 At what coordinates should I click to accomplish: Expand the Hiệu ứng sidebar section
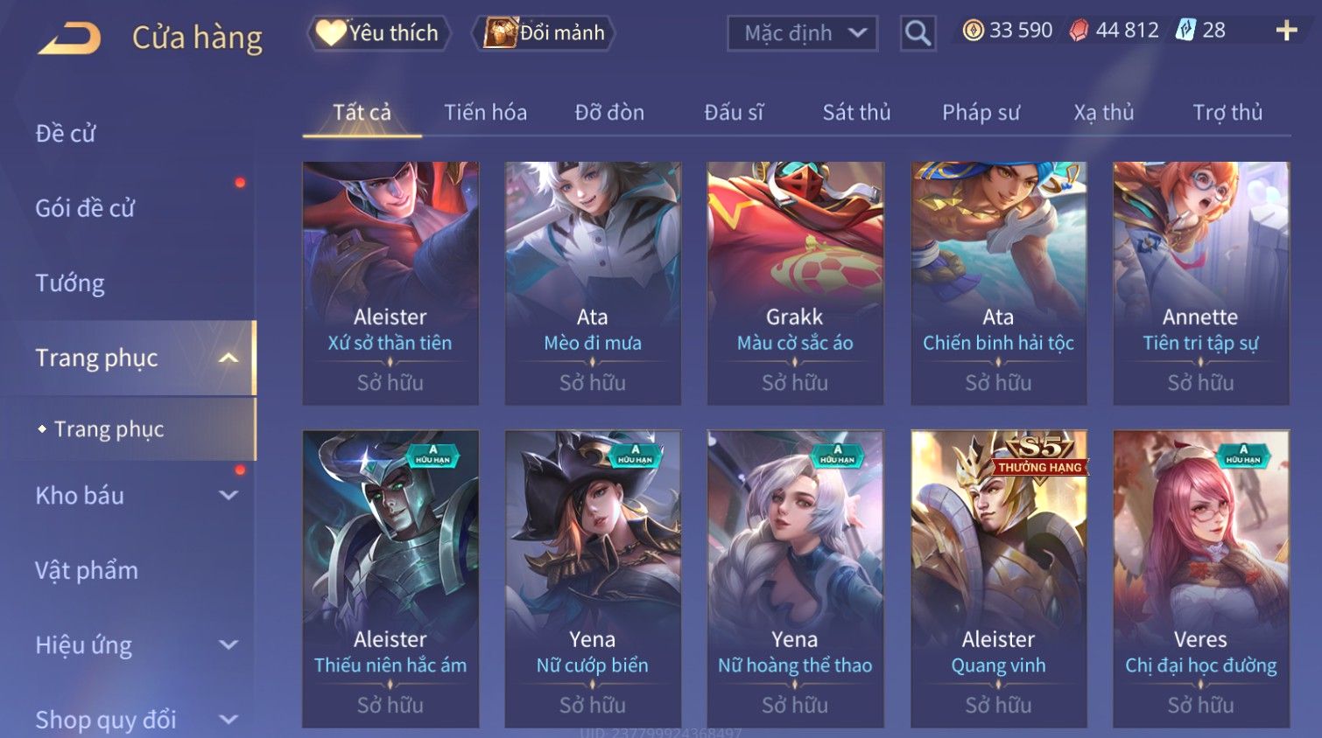pos(229,645)
